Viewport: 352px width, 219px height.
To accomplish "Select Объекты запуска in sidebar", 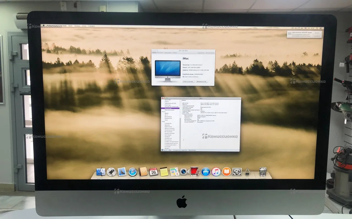I will click(169, 128).
